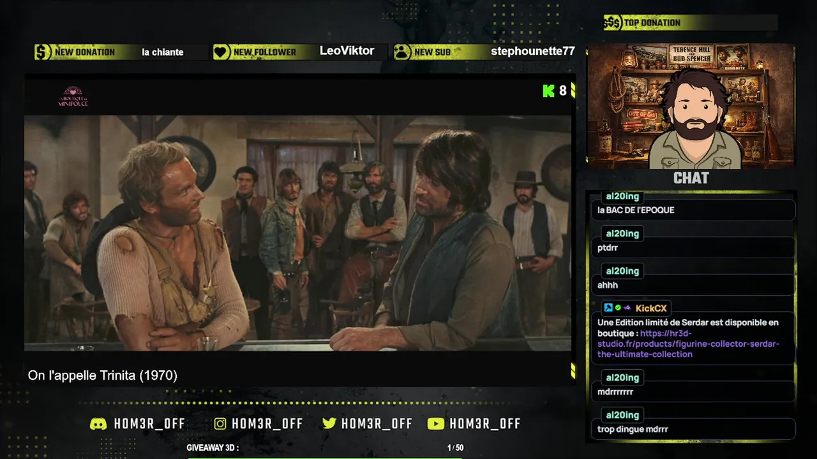Click al20ing username above "la BAC DE l'EPOQUE"
This screenshot has width=817, height=459.
622,196
